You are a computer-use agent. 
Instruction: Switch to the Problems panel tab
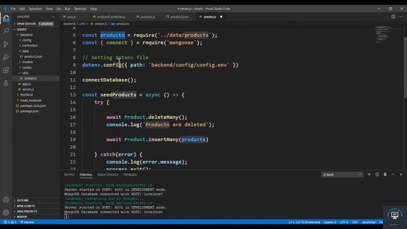(130, 175)
